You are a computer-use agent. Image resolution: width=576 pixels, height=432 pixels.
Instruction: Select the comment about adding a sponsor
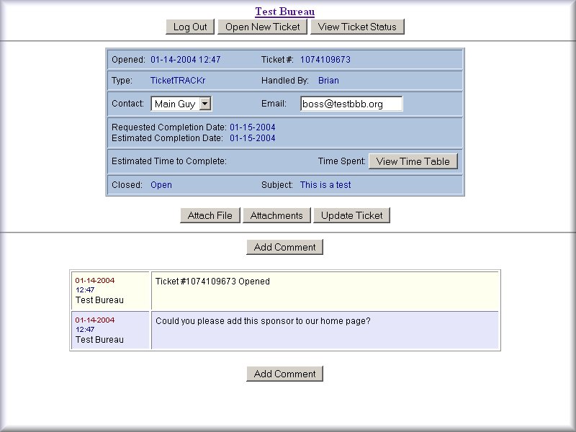coord(263,320)
